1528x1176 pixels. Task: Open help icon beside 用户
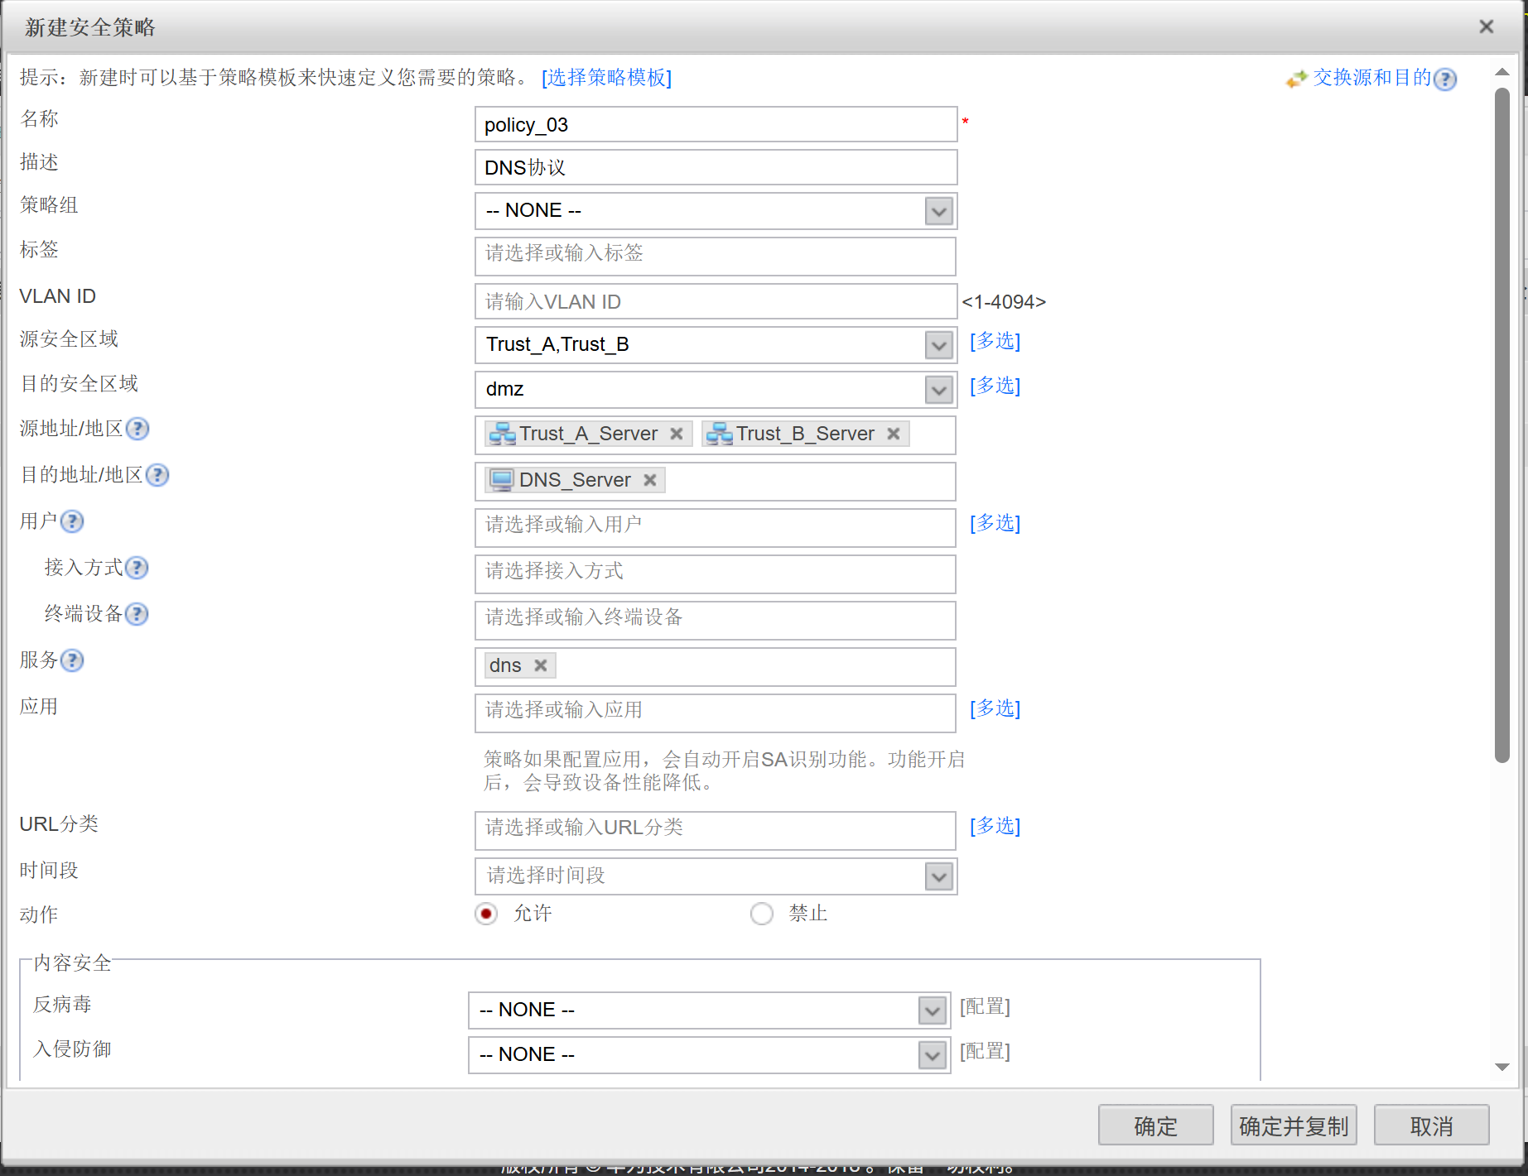(72, 521)
